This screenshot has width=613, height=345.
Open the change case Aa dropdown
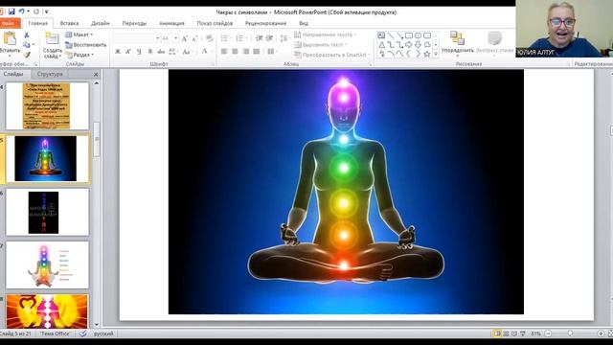(x=187, y=51)
